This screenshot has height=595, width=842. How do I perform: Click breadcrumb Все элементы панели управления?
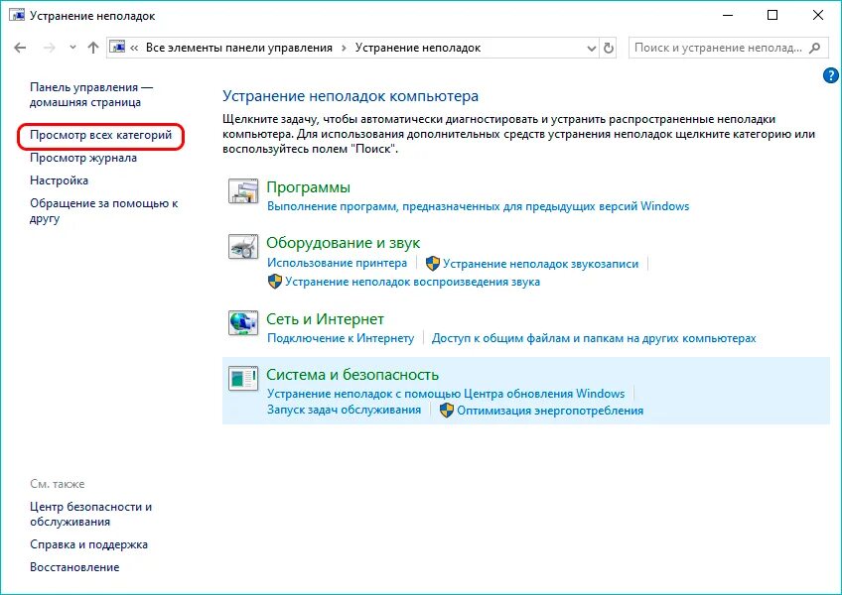click(239, 48)
